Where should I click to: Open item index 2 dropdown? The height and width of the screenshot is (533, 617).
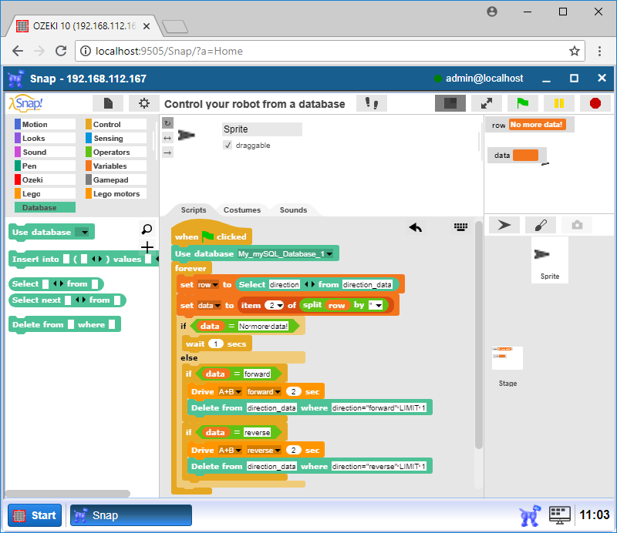280,306
